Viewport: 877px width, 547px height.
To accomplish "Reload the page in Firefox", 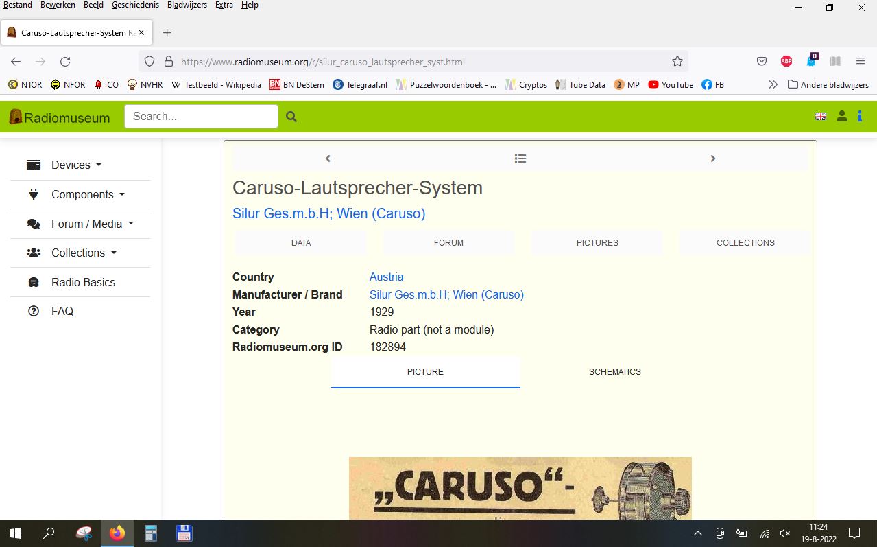I will (65, 62).
